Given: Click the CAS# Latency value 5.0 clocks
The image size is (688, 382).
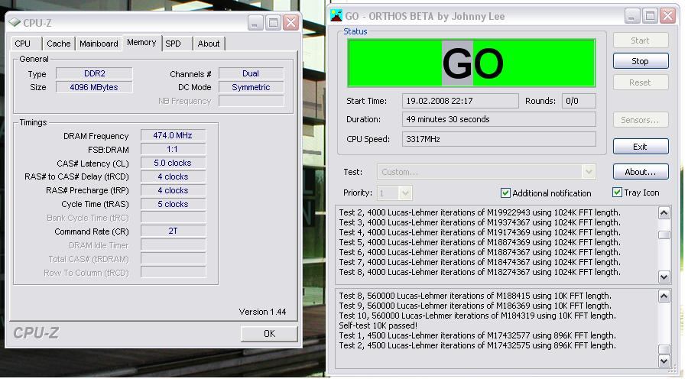Looking at the screenshot, I should point(173,163).
